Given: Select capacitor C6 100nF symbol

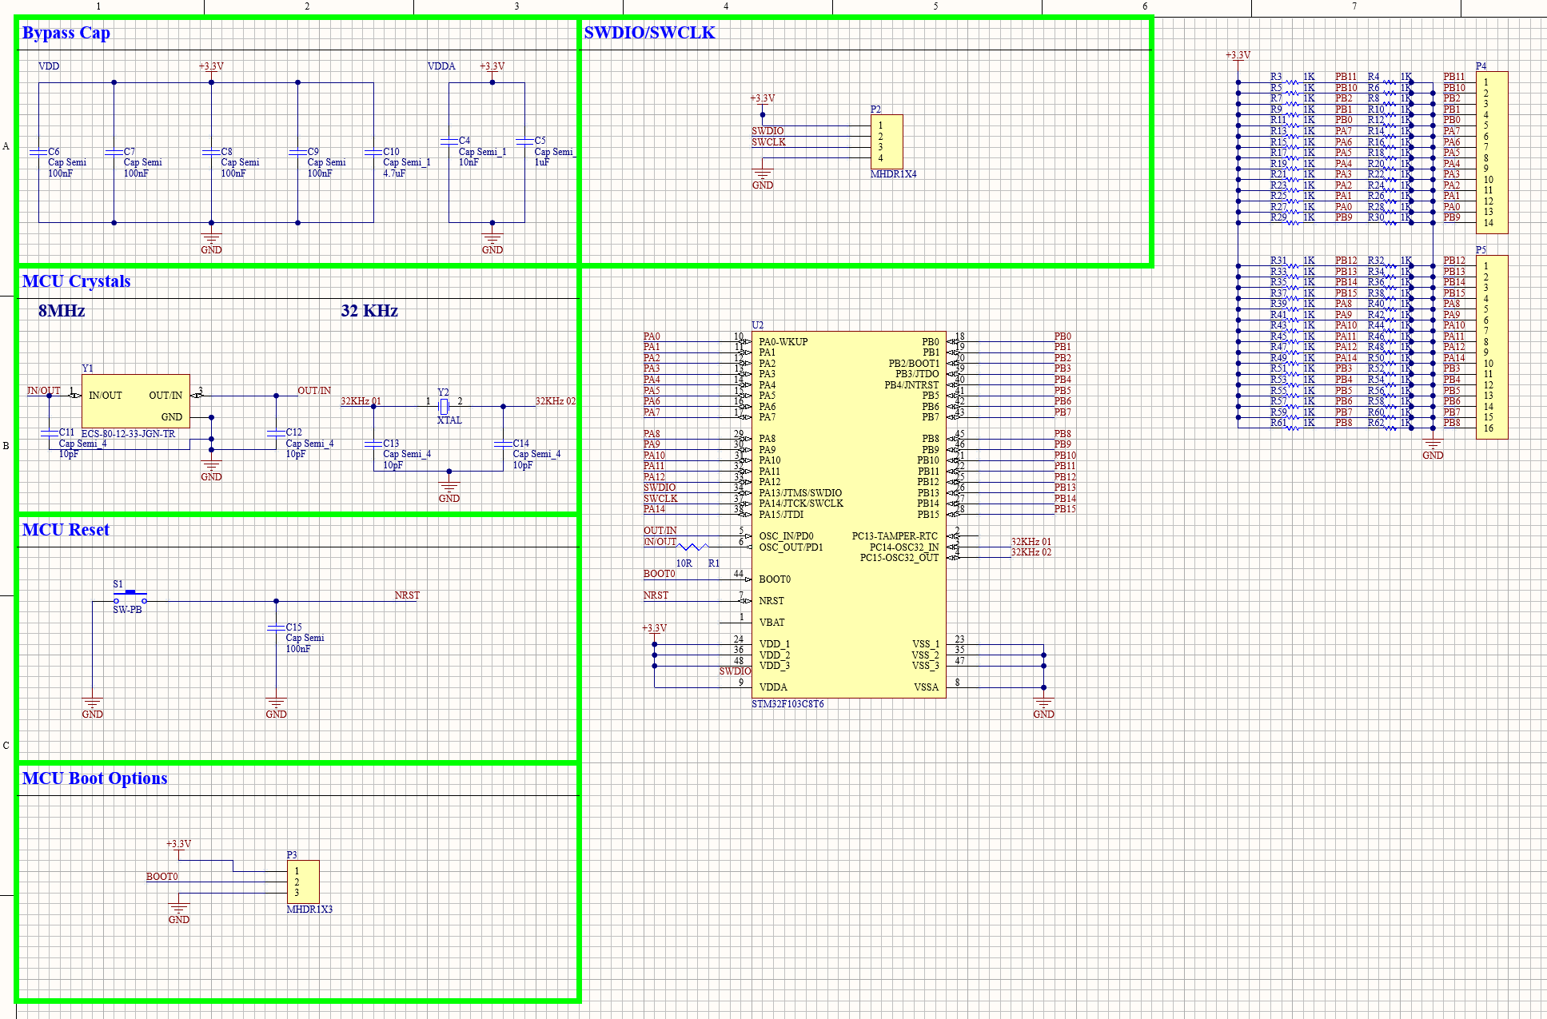Looking at the screenshot, I should 38,152.
